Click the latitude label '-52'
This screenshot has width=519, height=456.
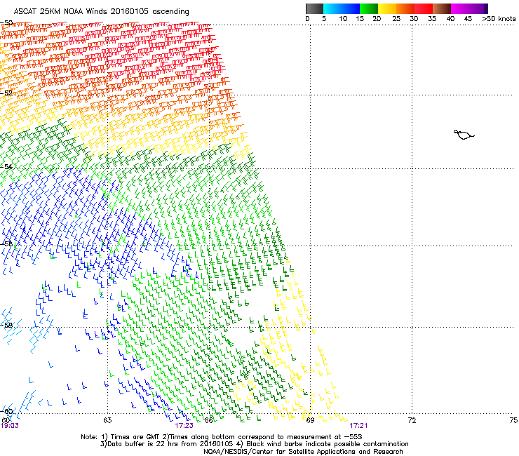[6, 93]
